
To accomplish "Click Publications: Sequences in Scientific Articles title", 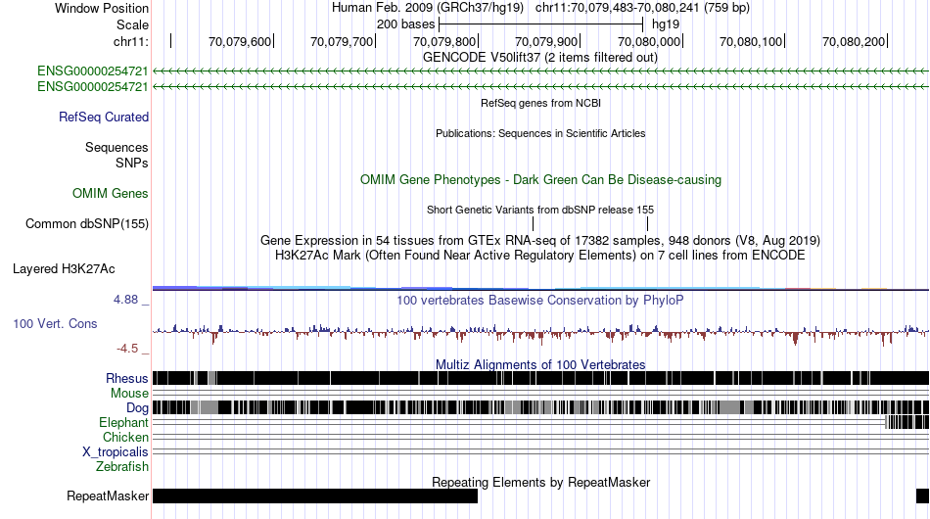I will tap(540, 133).
